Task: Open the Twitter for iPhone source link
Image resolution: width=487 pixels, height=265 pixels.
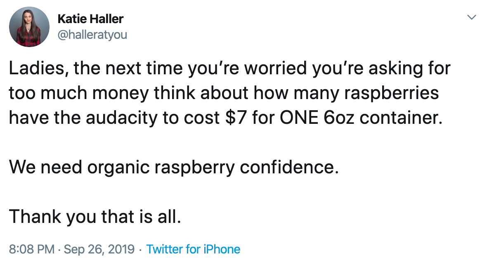Action: (x=193, y=249)
